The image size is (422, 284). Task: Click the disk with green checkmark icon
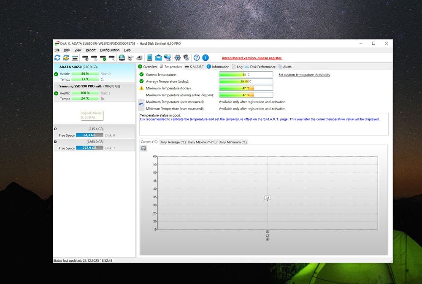103,58
